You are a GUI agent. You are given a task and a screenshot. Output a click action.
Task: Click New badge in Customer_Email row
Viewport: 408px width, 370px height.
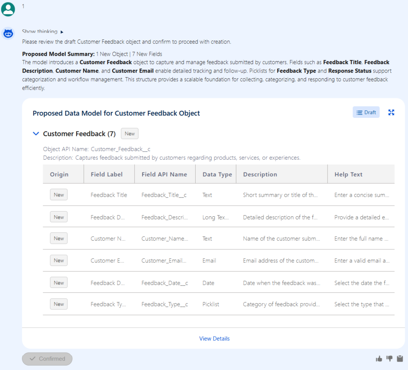pyautogui.click(x=59, y=260)
